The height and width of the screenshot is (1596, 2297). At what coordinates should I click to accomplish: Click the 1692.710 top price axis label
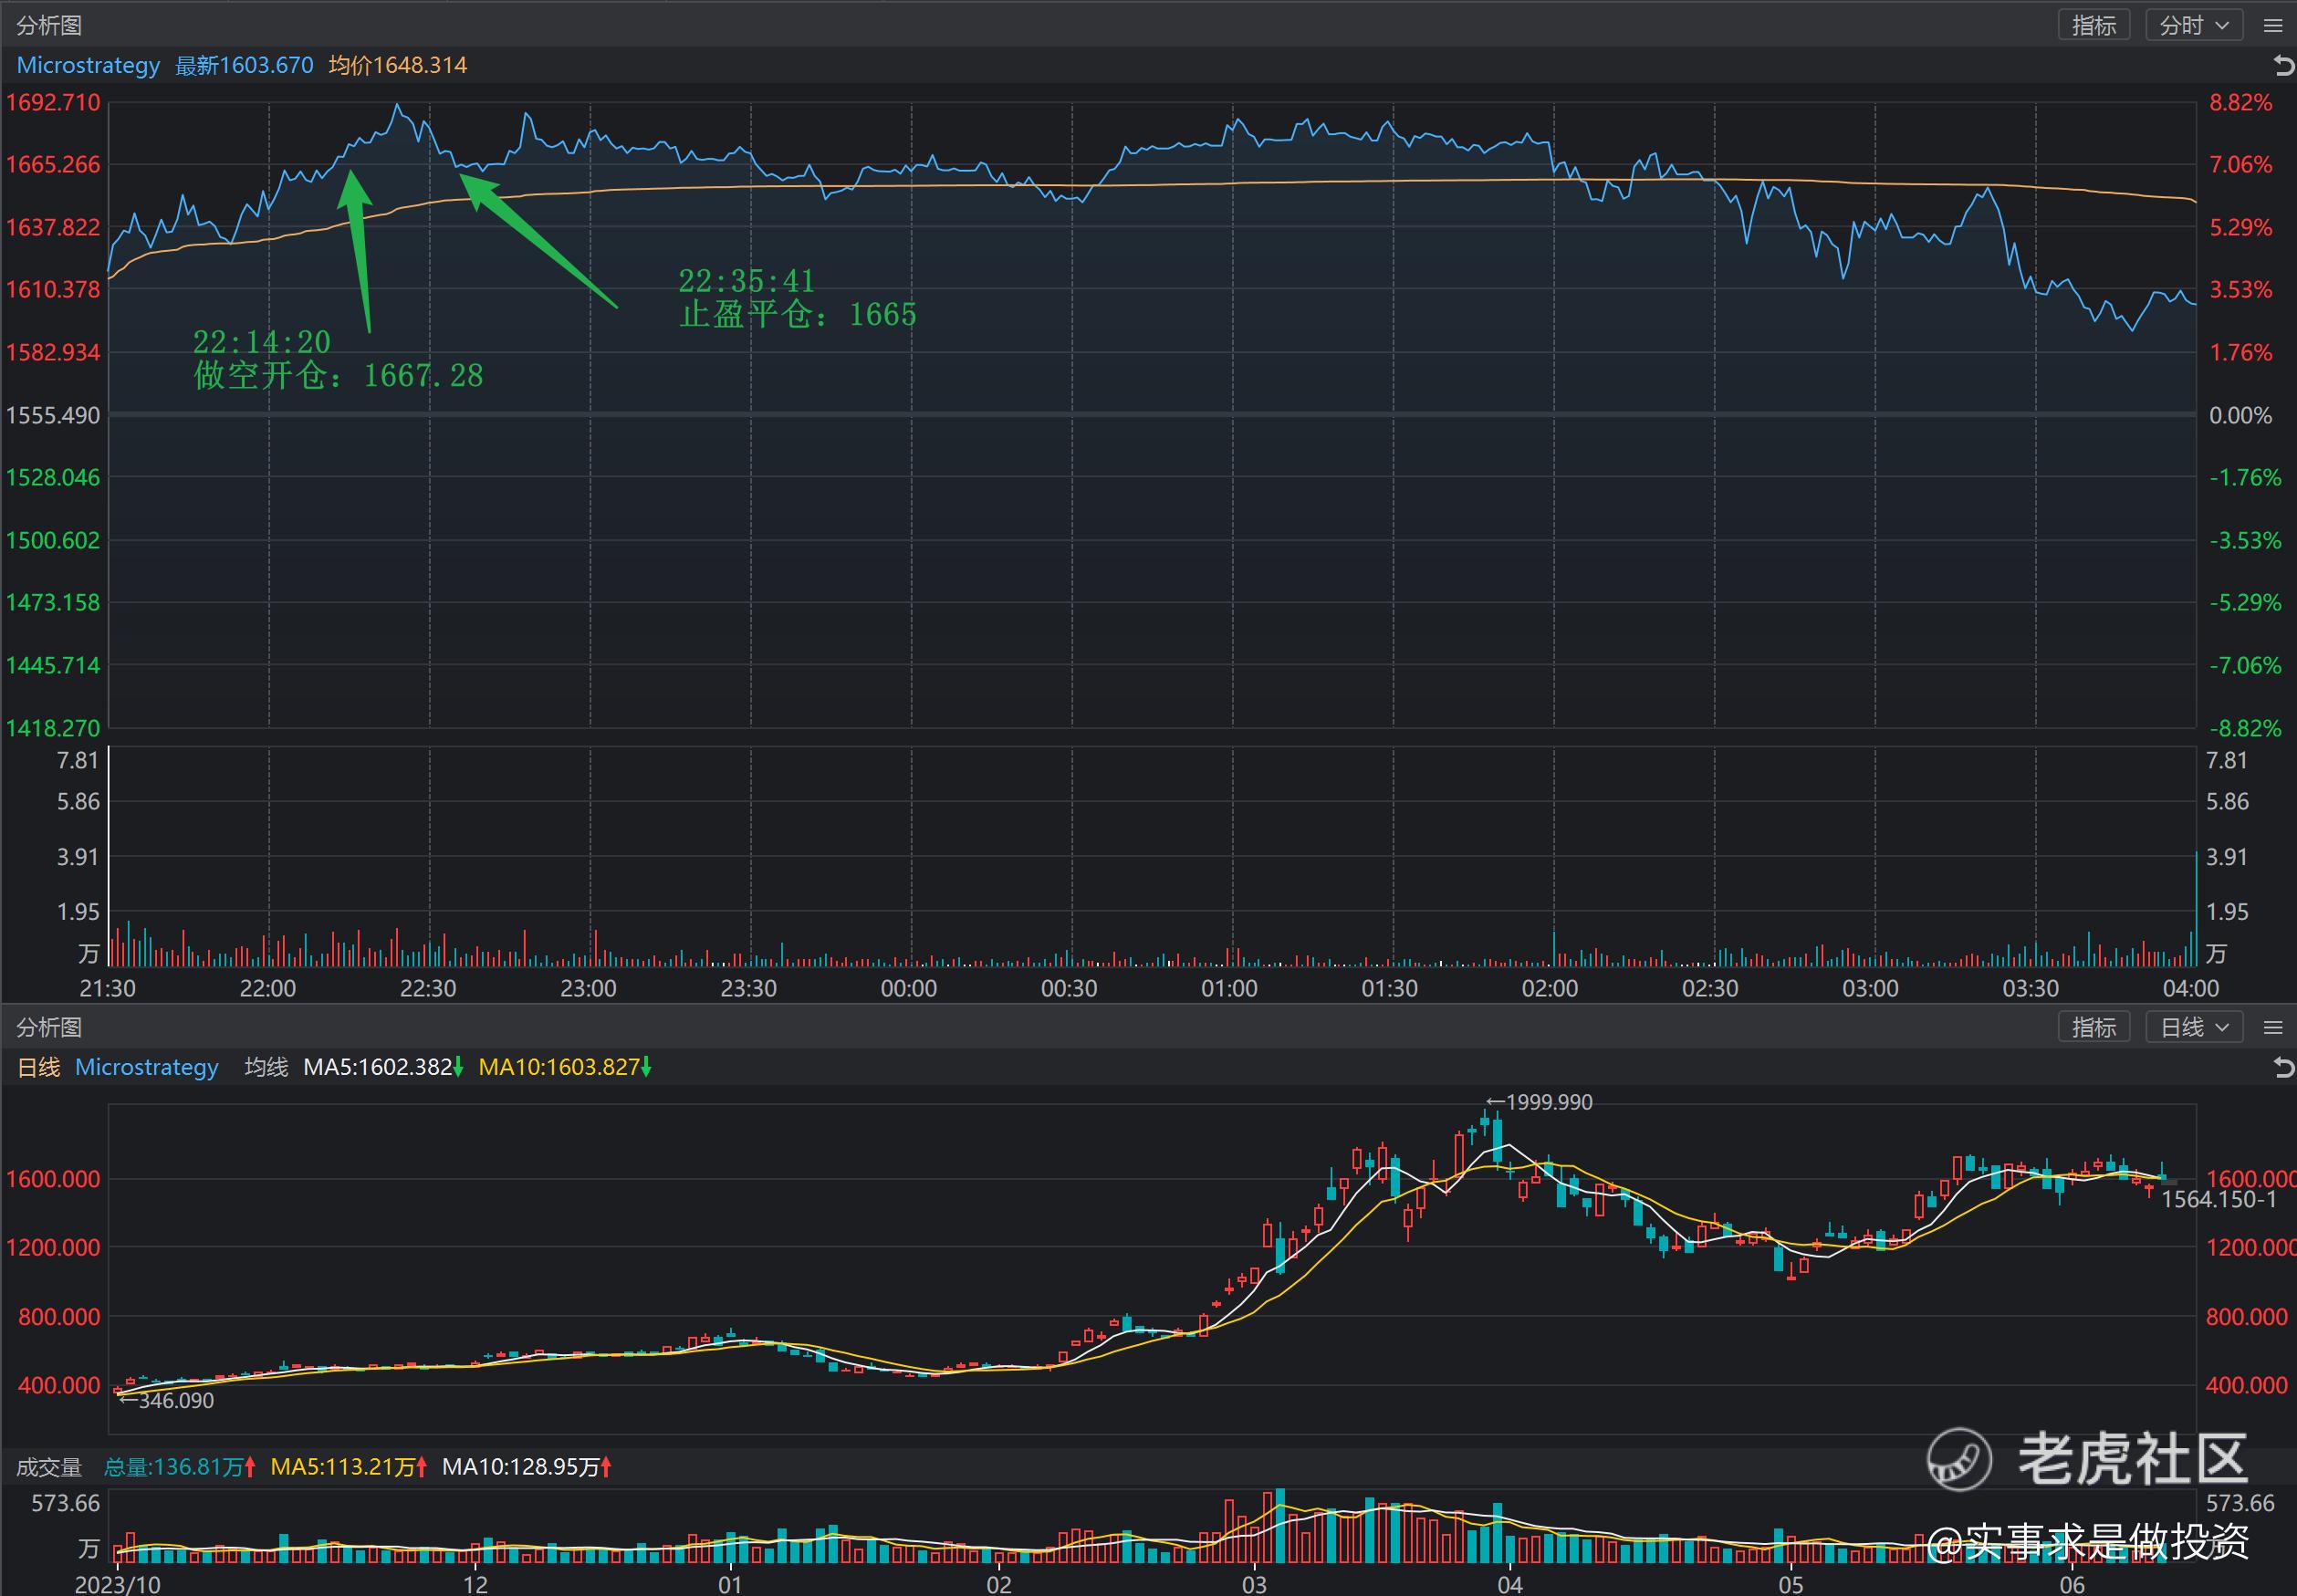click(x=53, y=103)
